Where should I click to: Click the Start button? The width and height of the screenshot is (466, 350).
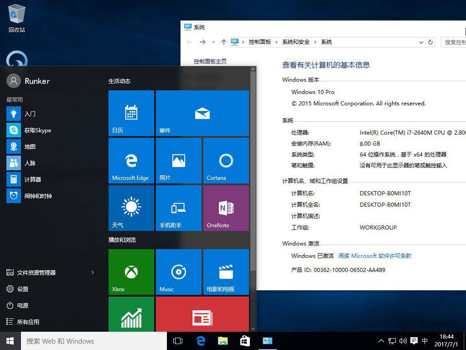coord(10,341)
